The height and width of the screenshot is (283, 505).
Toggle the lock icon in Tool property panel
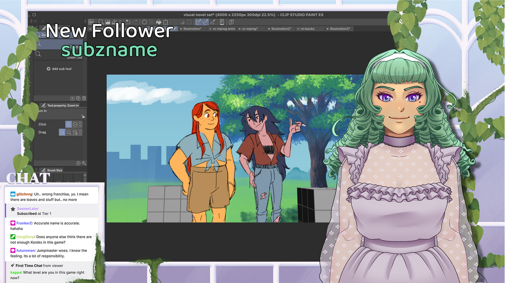(x=83, y=116)
